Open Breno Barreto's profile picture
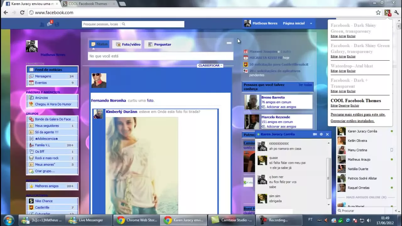The image size is (402, 226). pyautogui.click(x=252, y=102)
